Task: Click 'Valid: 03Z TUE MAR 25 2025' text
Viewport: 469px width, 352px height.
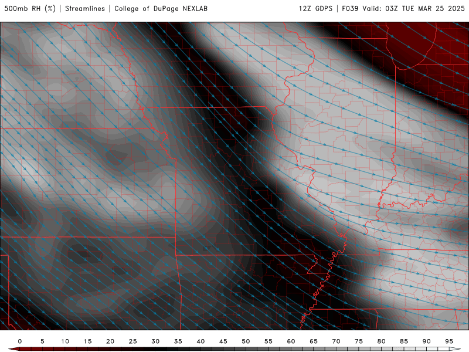Action: [x=414, y=8]
